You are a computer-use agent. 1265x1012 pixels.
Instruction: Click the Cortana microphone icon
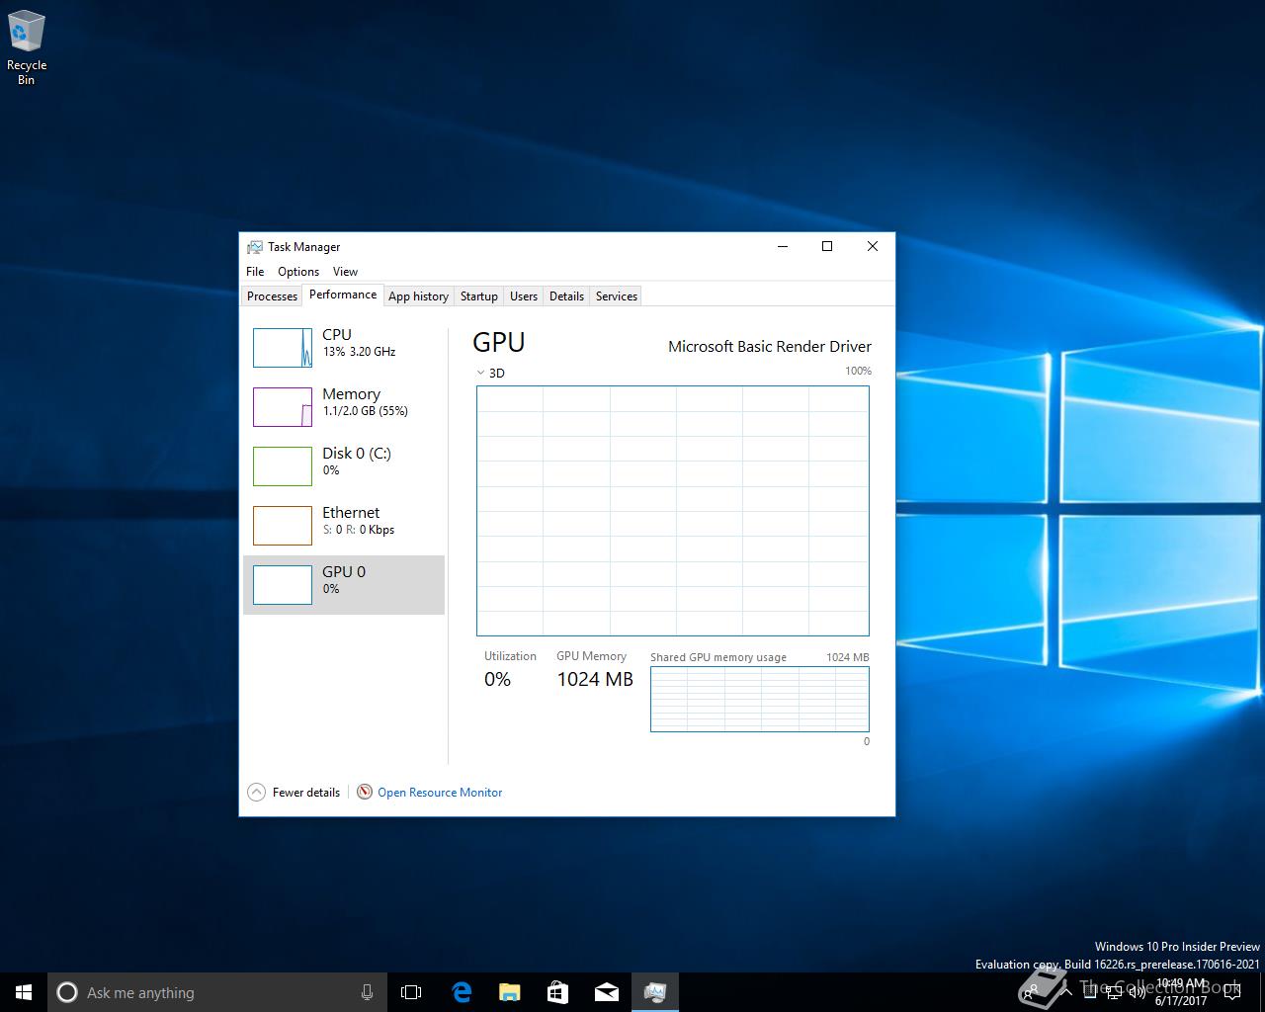(x=367, y=992)
